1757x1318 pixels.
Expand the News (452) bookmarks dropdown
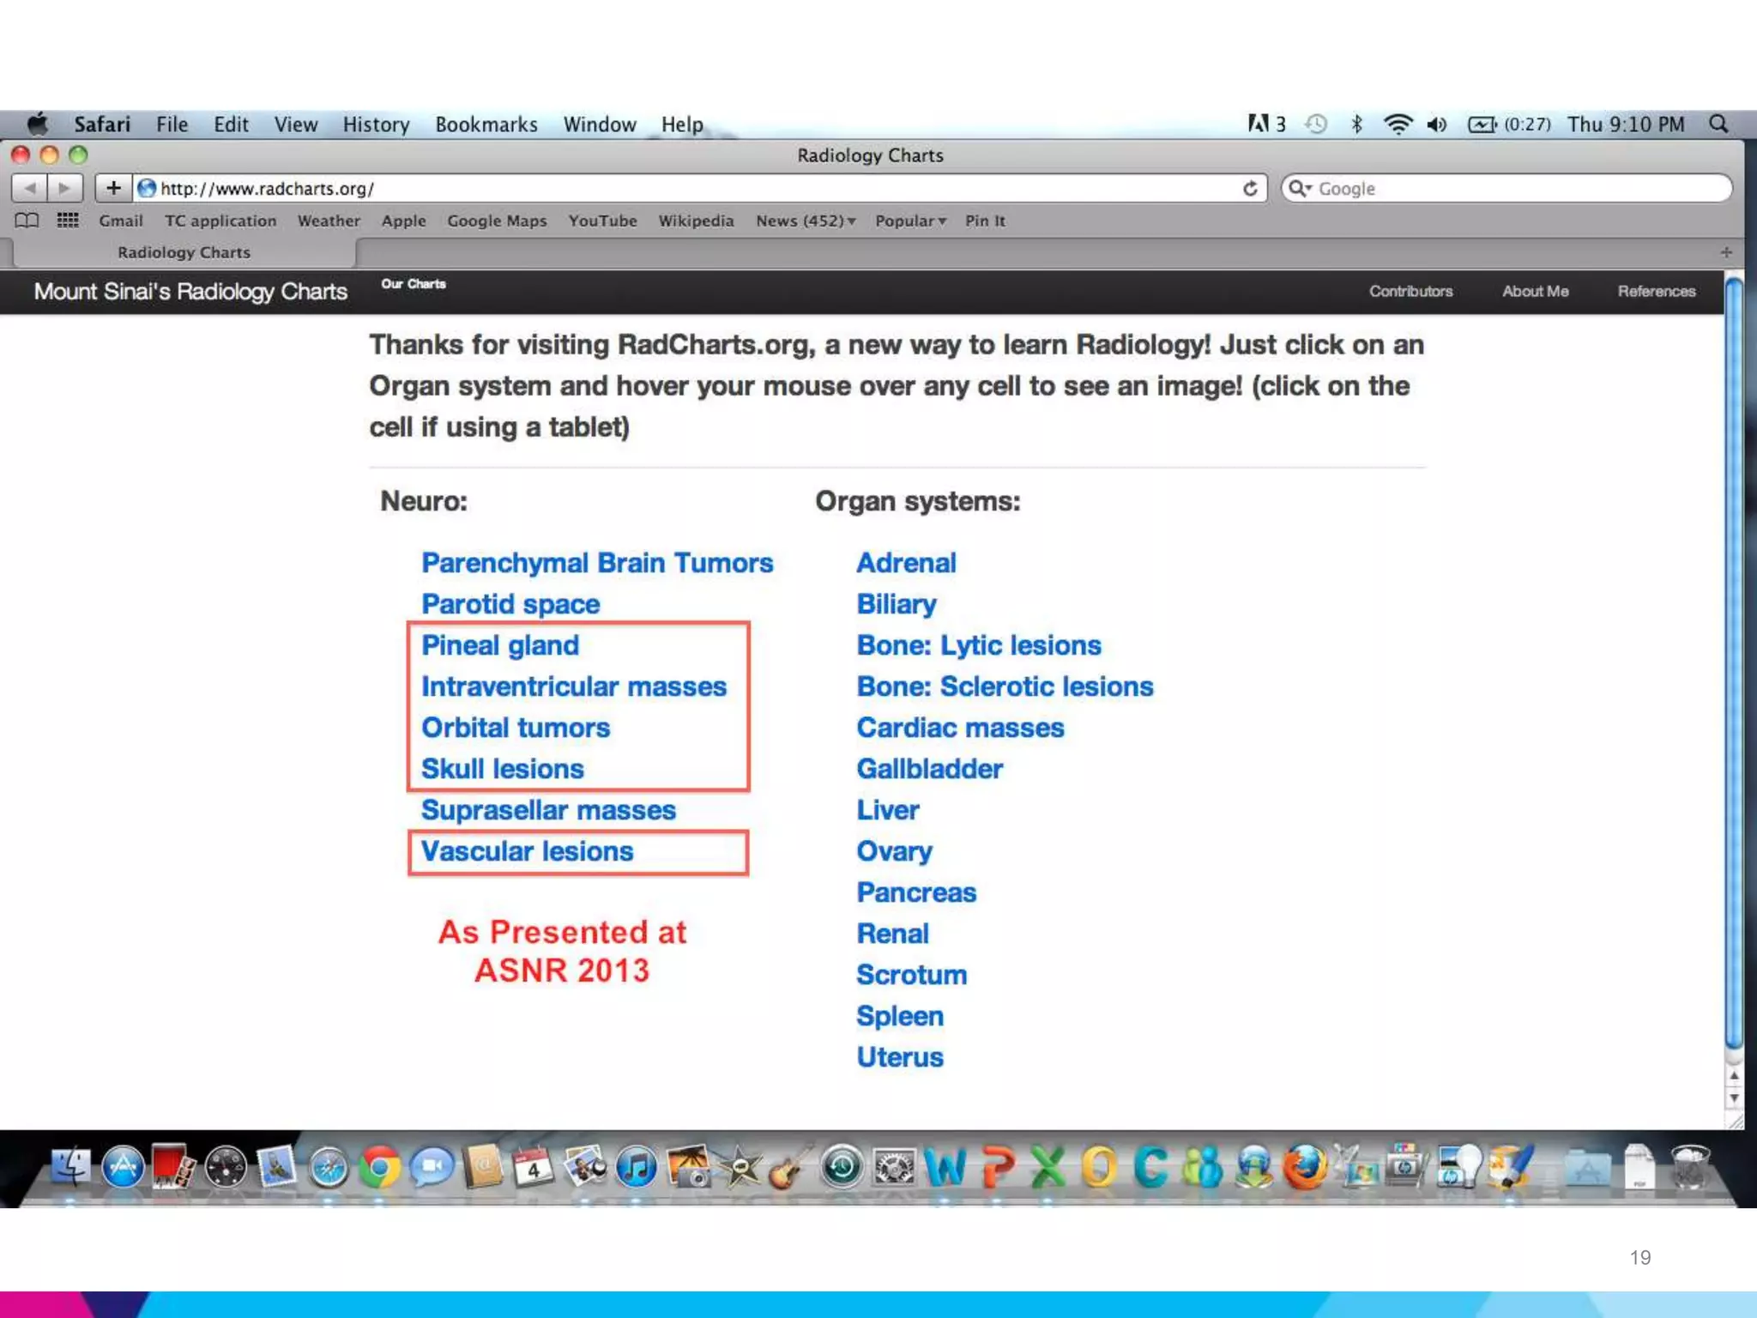(x=805, y=221)
